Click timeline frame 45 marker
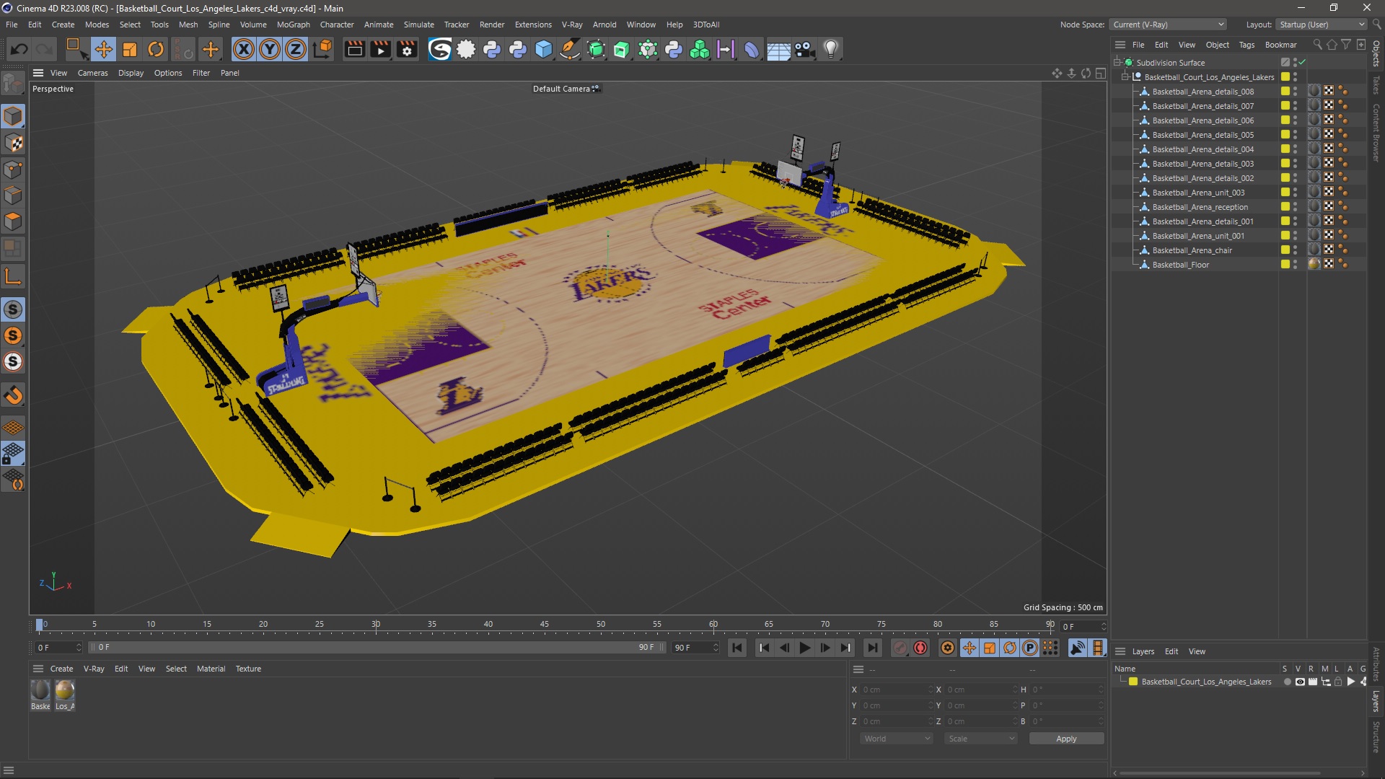Viewport: 1385px width, 779px height. pos(545,625)
